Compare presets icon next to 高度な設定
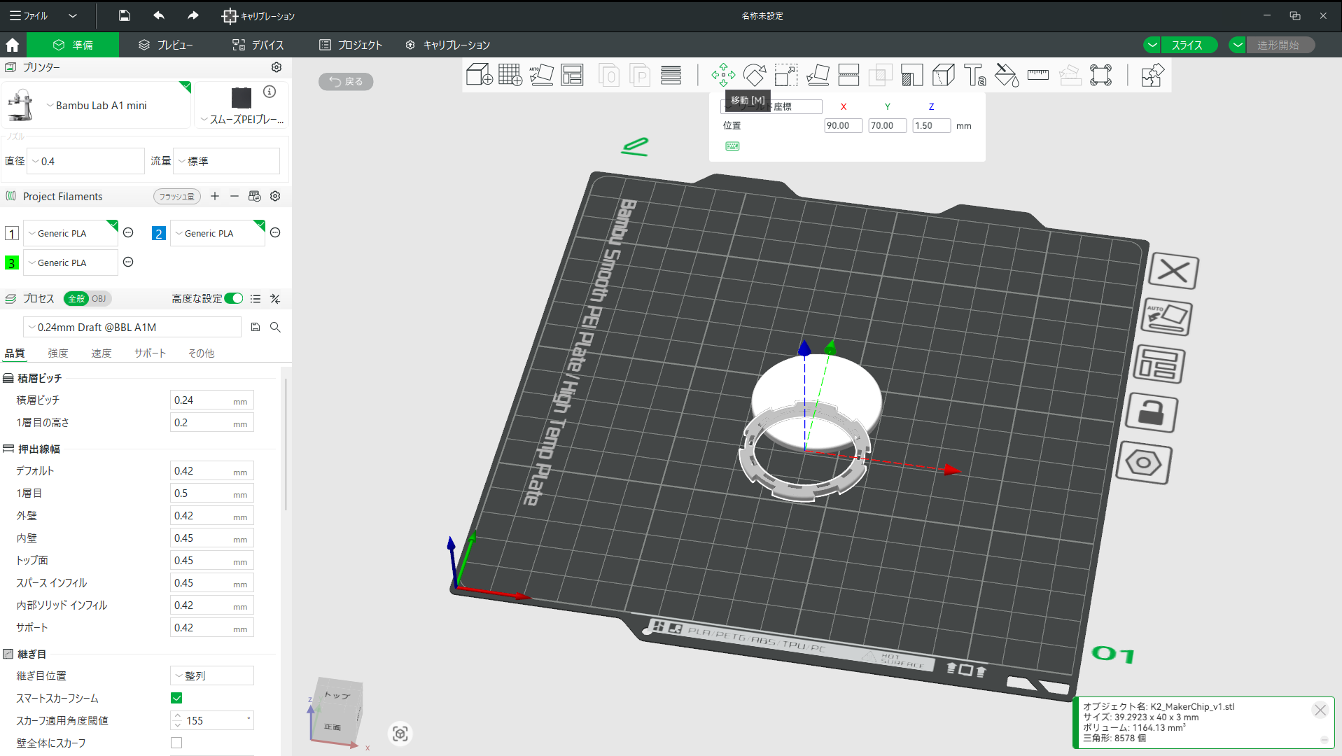1342x756 pixels. point(275,299)
